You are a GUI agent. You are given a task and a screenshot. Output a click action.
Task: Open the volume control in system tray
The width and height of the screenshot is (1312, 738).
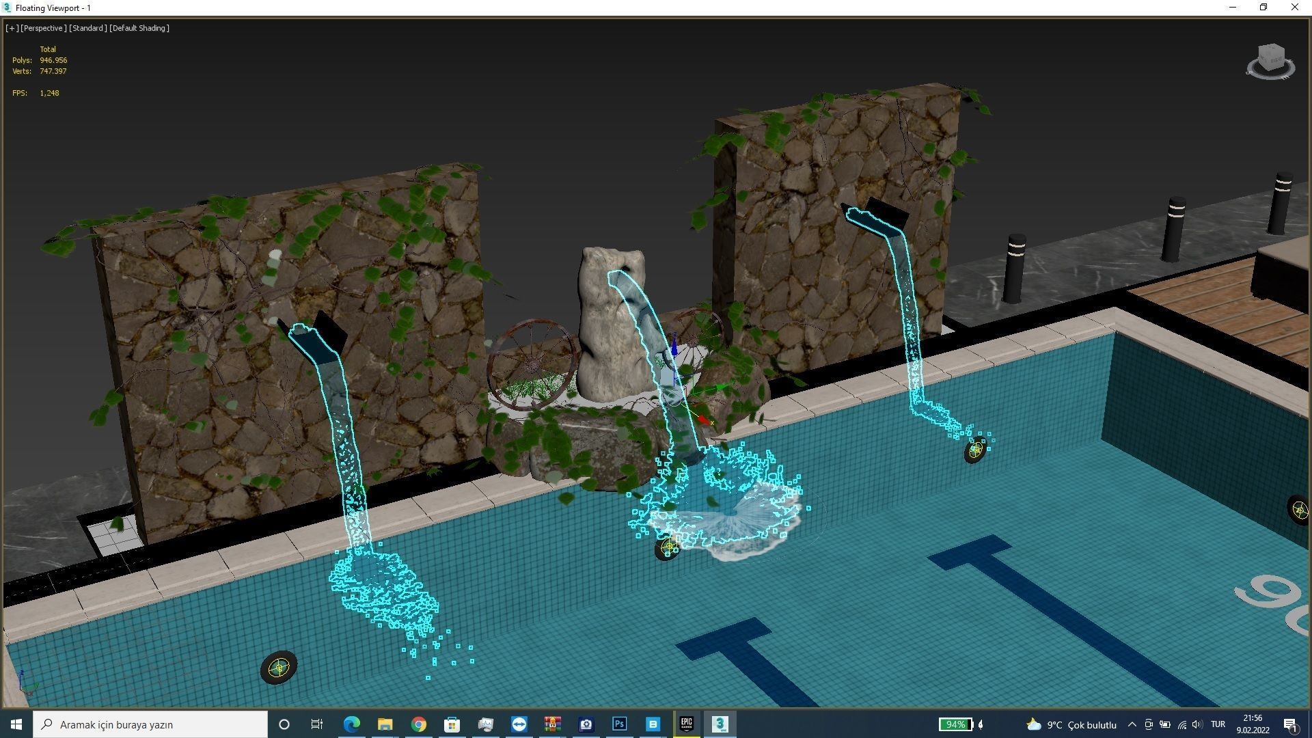click(1197, 724)
